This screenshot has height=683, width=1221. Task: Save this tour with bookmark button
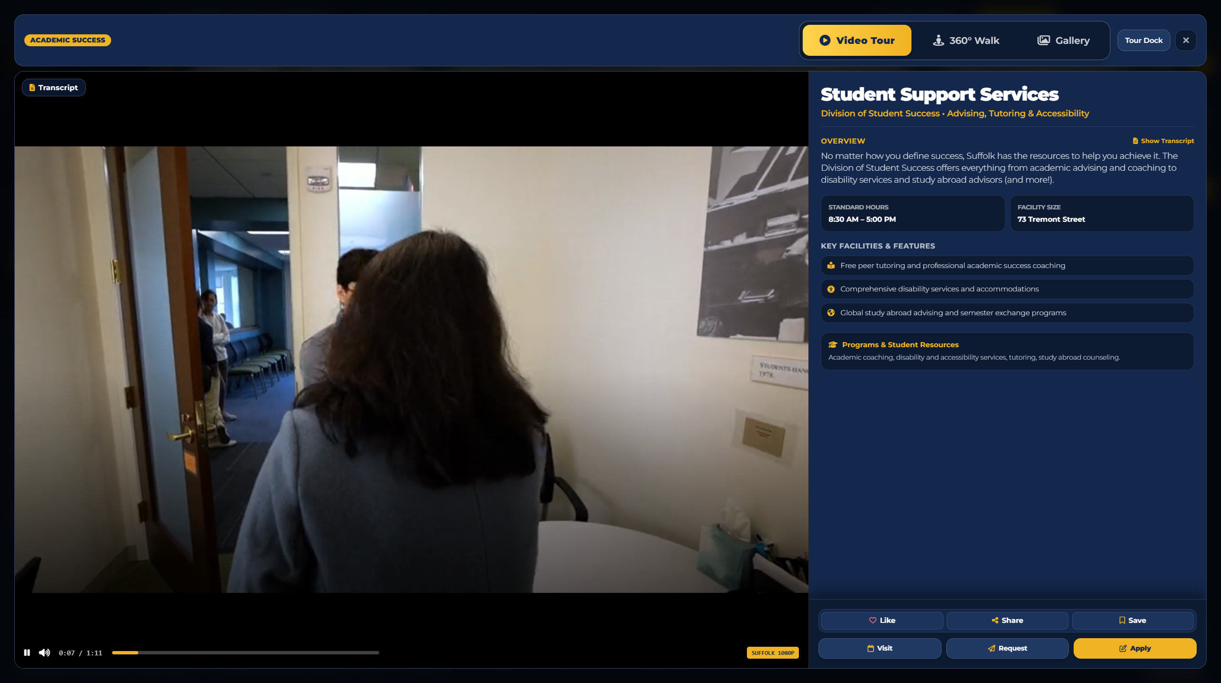point(1133,620)
